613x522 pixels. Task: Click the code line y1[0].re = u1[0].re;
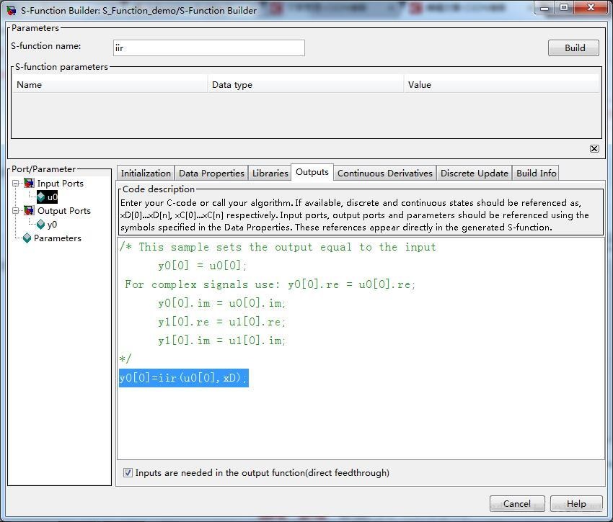pos(221,322)
